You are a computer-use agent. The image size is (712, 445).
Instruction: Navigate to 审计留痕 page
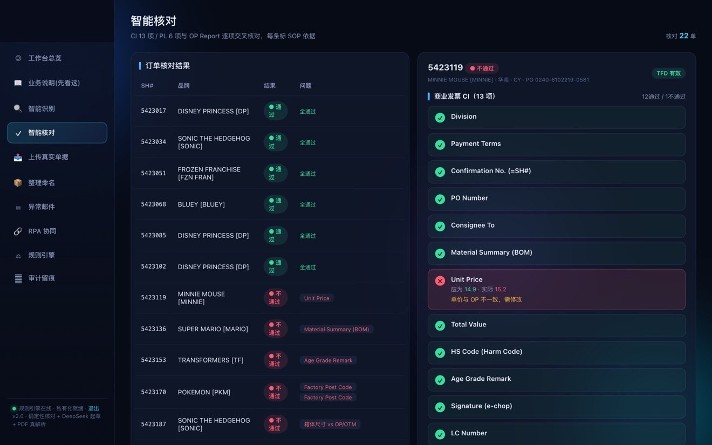click(57, 278)
